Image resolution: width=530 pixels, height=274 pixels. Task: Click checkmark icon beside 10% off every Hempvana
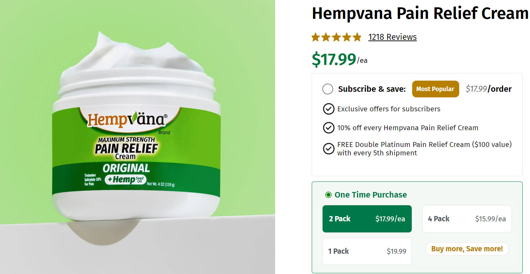coord(328,128)
